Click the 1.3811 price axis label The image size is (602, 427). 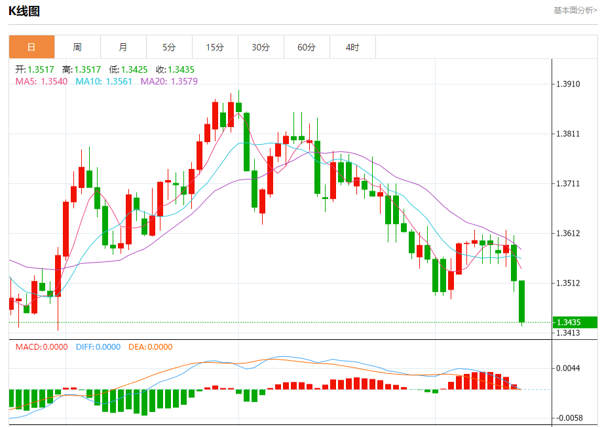pyautogui.click(x=568, y=134)
